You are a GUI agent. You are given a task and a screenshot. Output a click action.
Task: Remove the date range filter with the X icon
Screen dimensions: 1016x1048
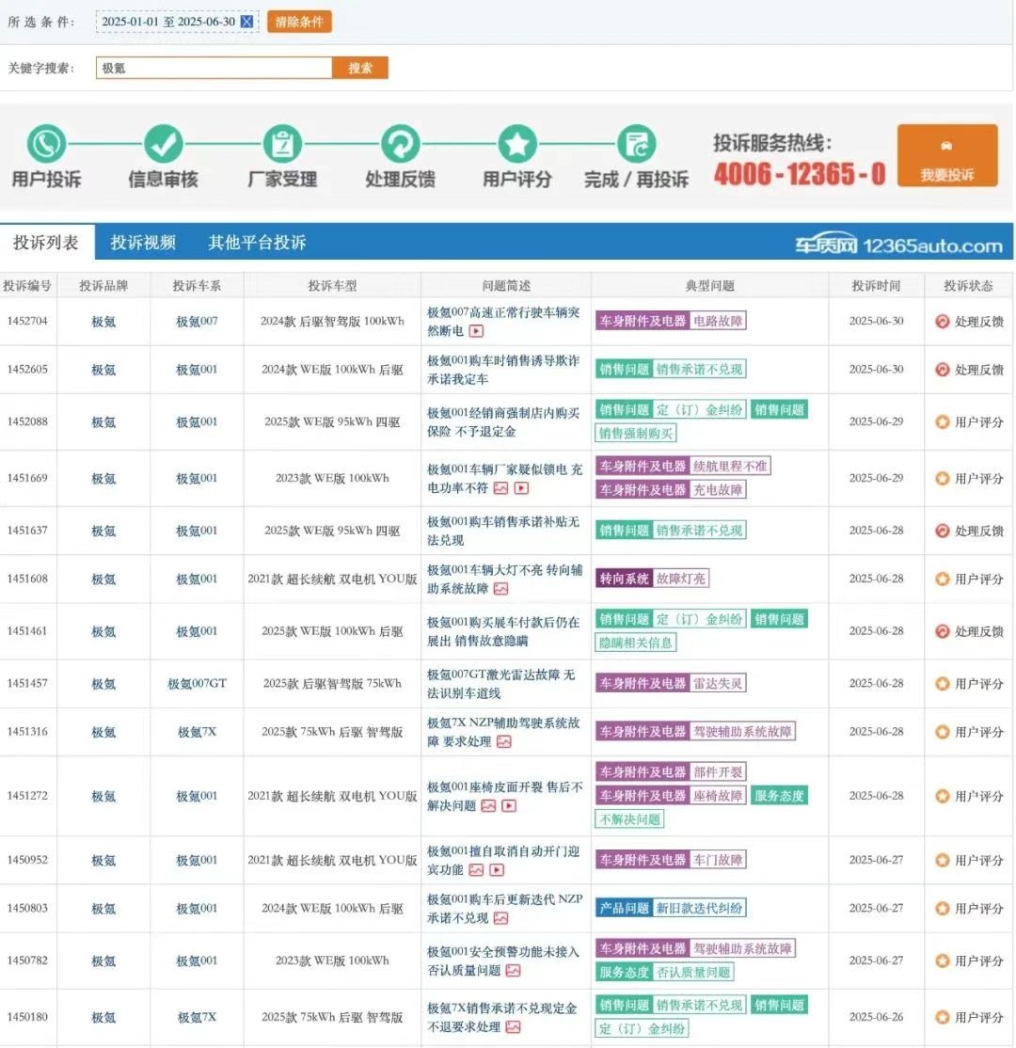[246, 22]
